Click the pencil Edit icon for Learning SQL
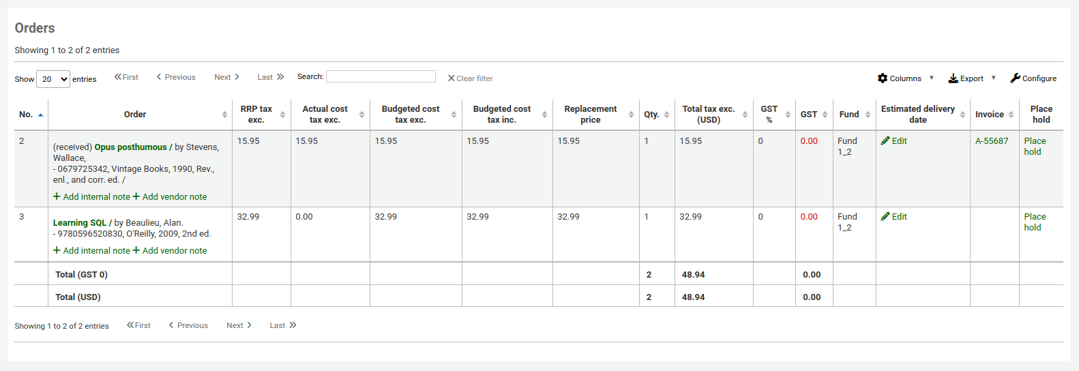The image size is (1079, 371). pyautogui.click(x=885, y=217)
